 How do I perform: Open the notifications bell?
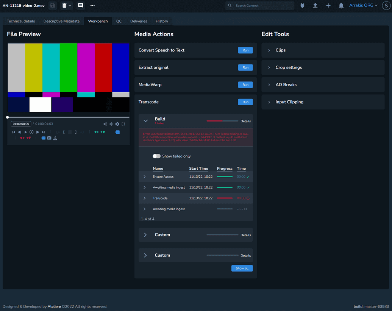click(x=341, y=6)
